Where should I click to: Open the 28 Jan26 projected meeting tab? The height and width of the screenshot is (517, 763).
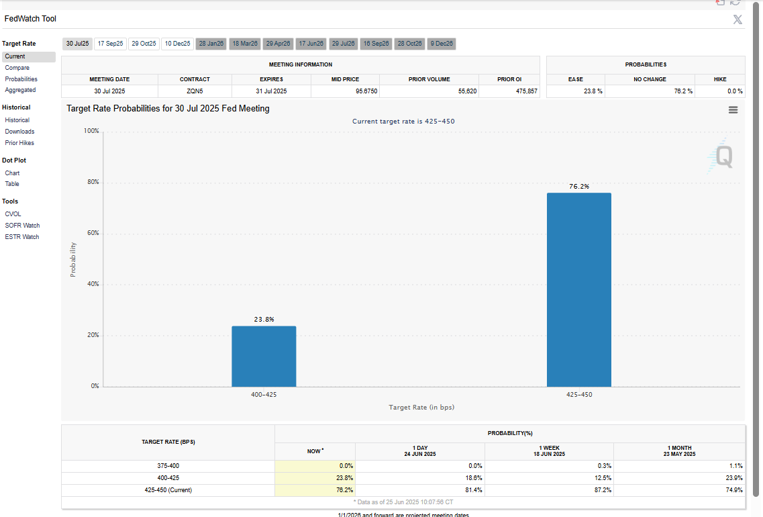[211, 44]
